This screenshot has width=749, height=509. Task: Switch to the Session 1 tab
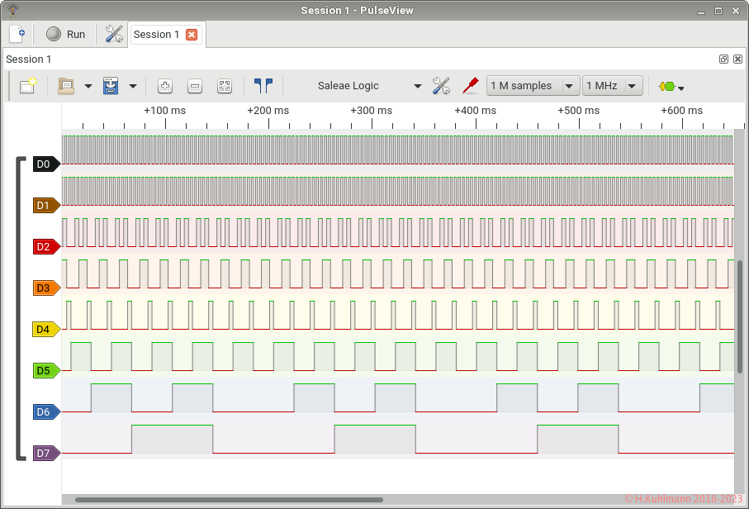click(x=156, y=35)
